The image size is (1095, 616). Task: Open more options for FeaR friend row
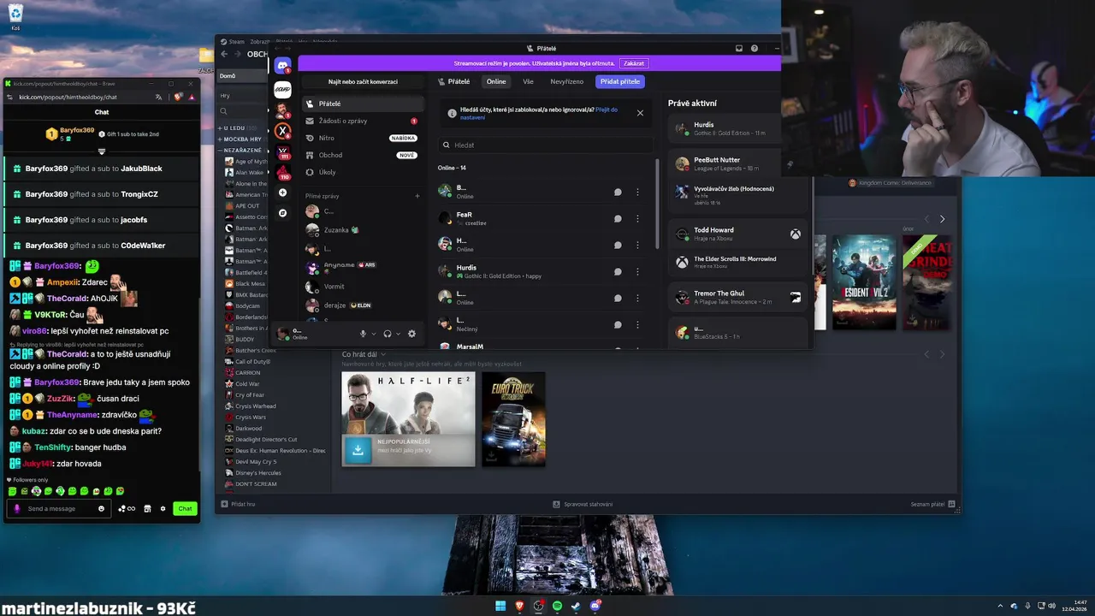pyautogui.click(x=637, y=219)
